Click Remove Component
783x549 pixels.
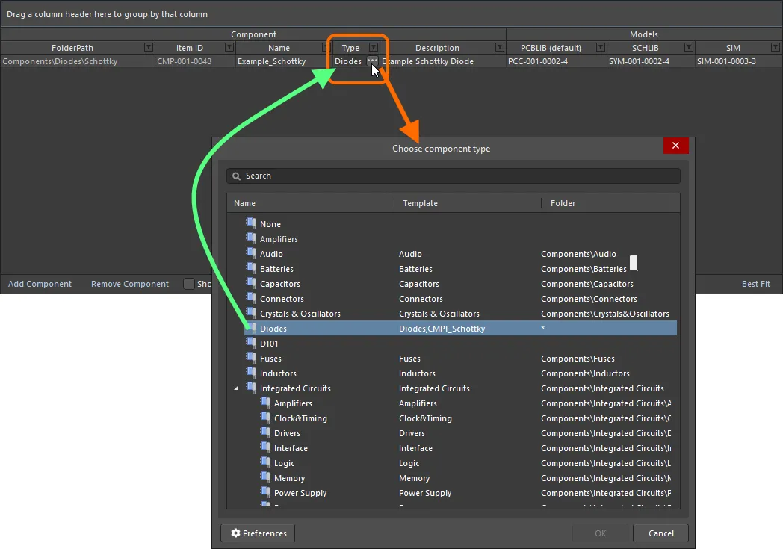130,284
